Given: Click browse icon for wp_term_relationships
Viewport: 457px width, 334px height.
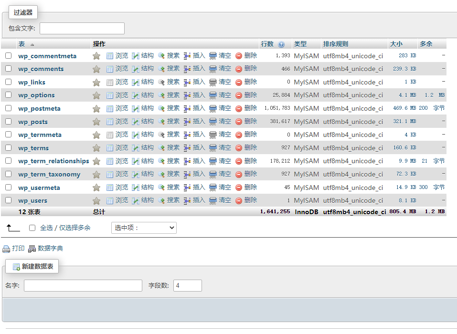Looking at the screenshot, I should point(109,161).
